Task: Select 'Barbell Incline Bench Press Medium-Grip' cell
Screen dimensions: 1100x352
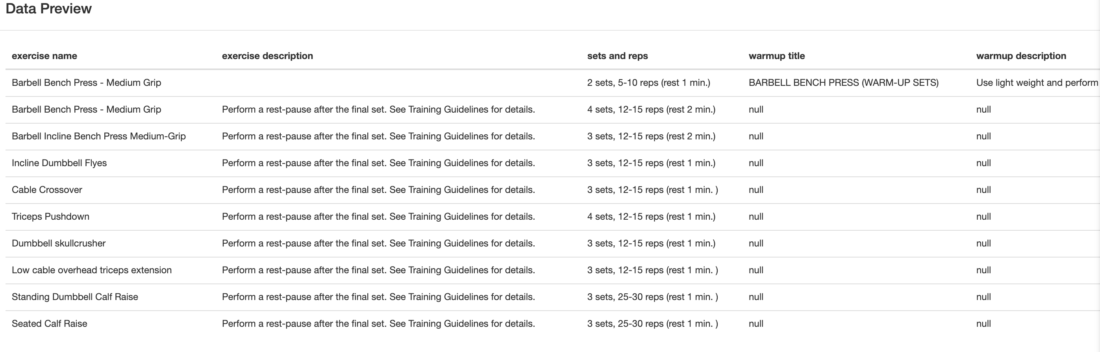Action: click(99, 136)
